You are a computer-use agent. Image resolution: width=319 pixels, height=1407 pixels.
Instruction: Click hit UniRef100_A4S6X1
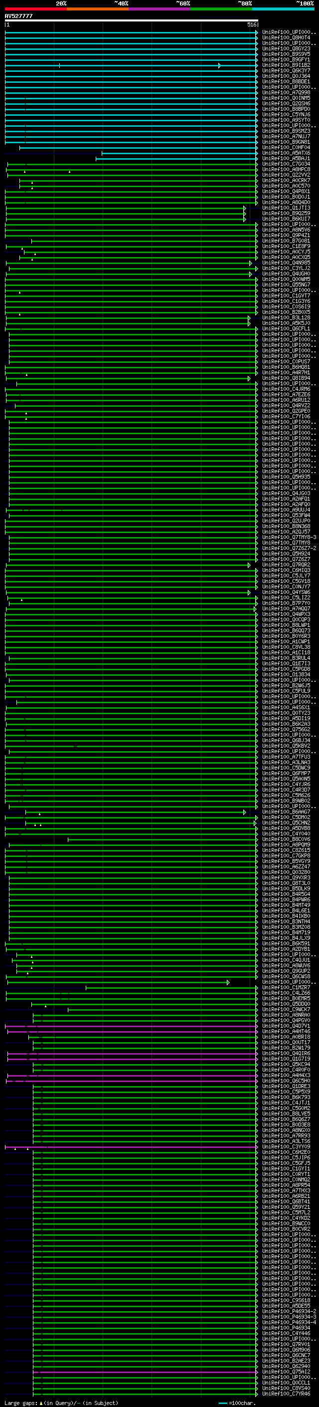[286, 707]
